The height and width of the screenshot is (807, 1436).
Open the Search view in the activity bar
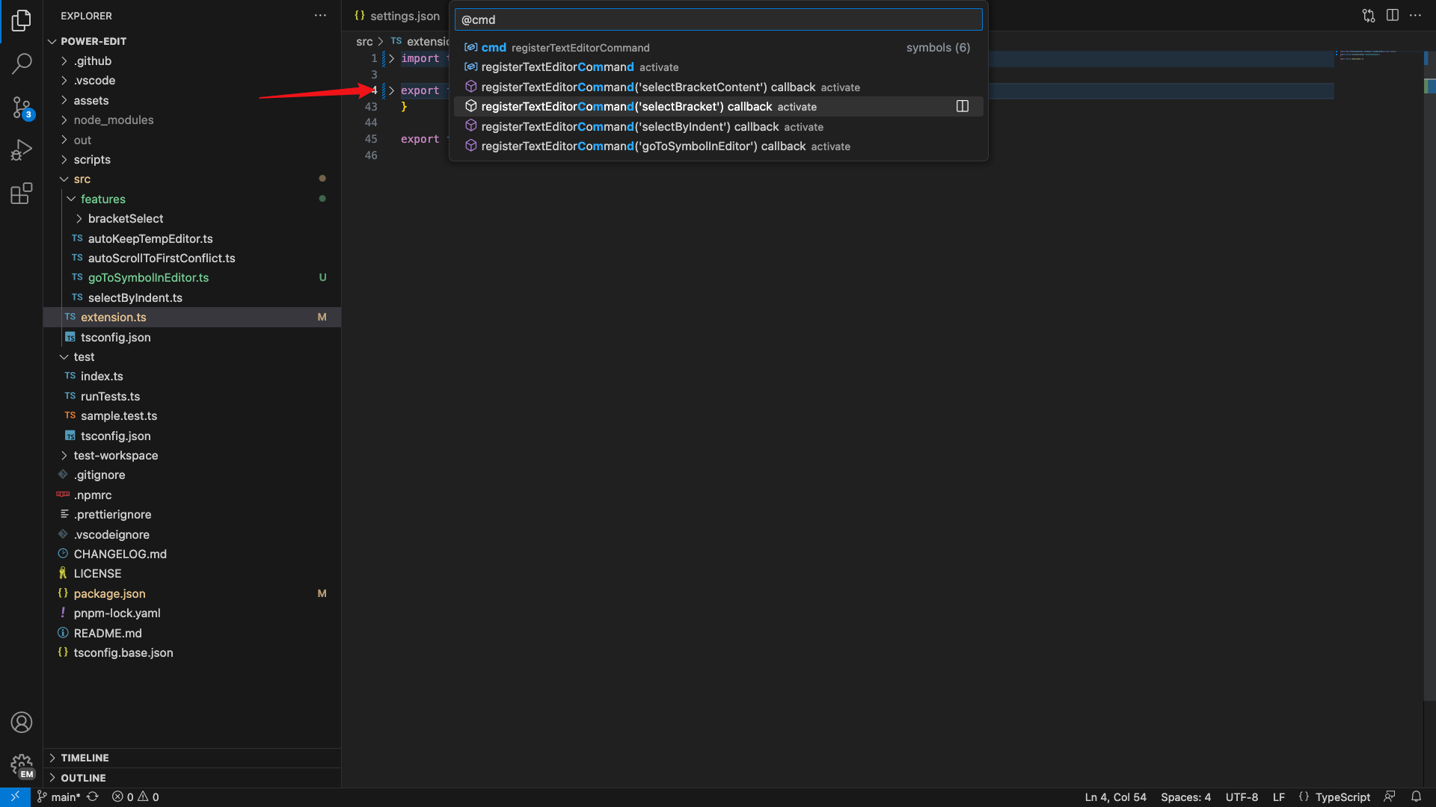coord(22,64)
